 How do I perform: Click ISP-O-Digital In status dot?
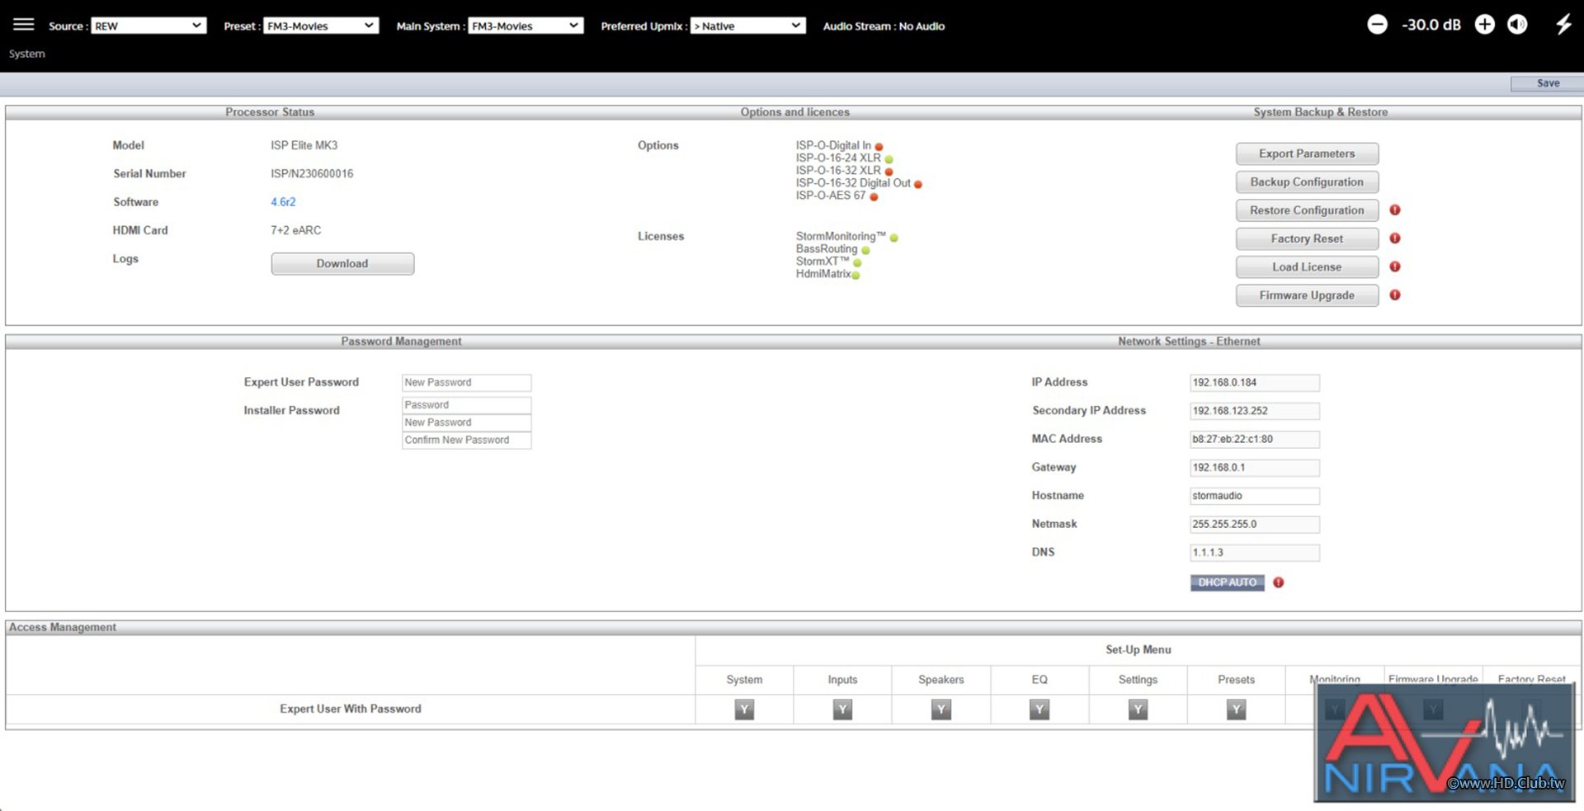click(x=879, y=147)
